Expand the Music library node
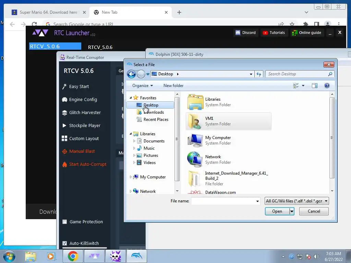This screenshot has width=351, height=263. pyautogui.click(x=134, y=148)
